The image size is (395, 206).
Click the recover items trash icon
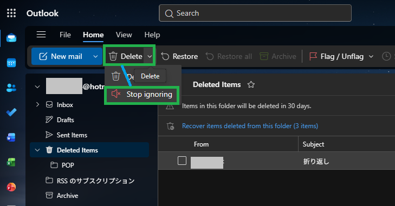click(x=170, y=126)
